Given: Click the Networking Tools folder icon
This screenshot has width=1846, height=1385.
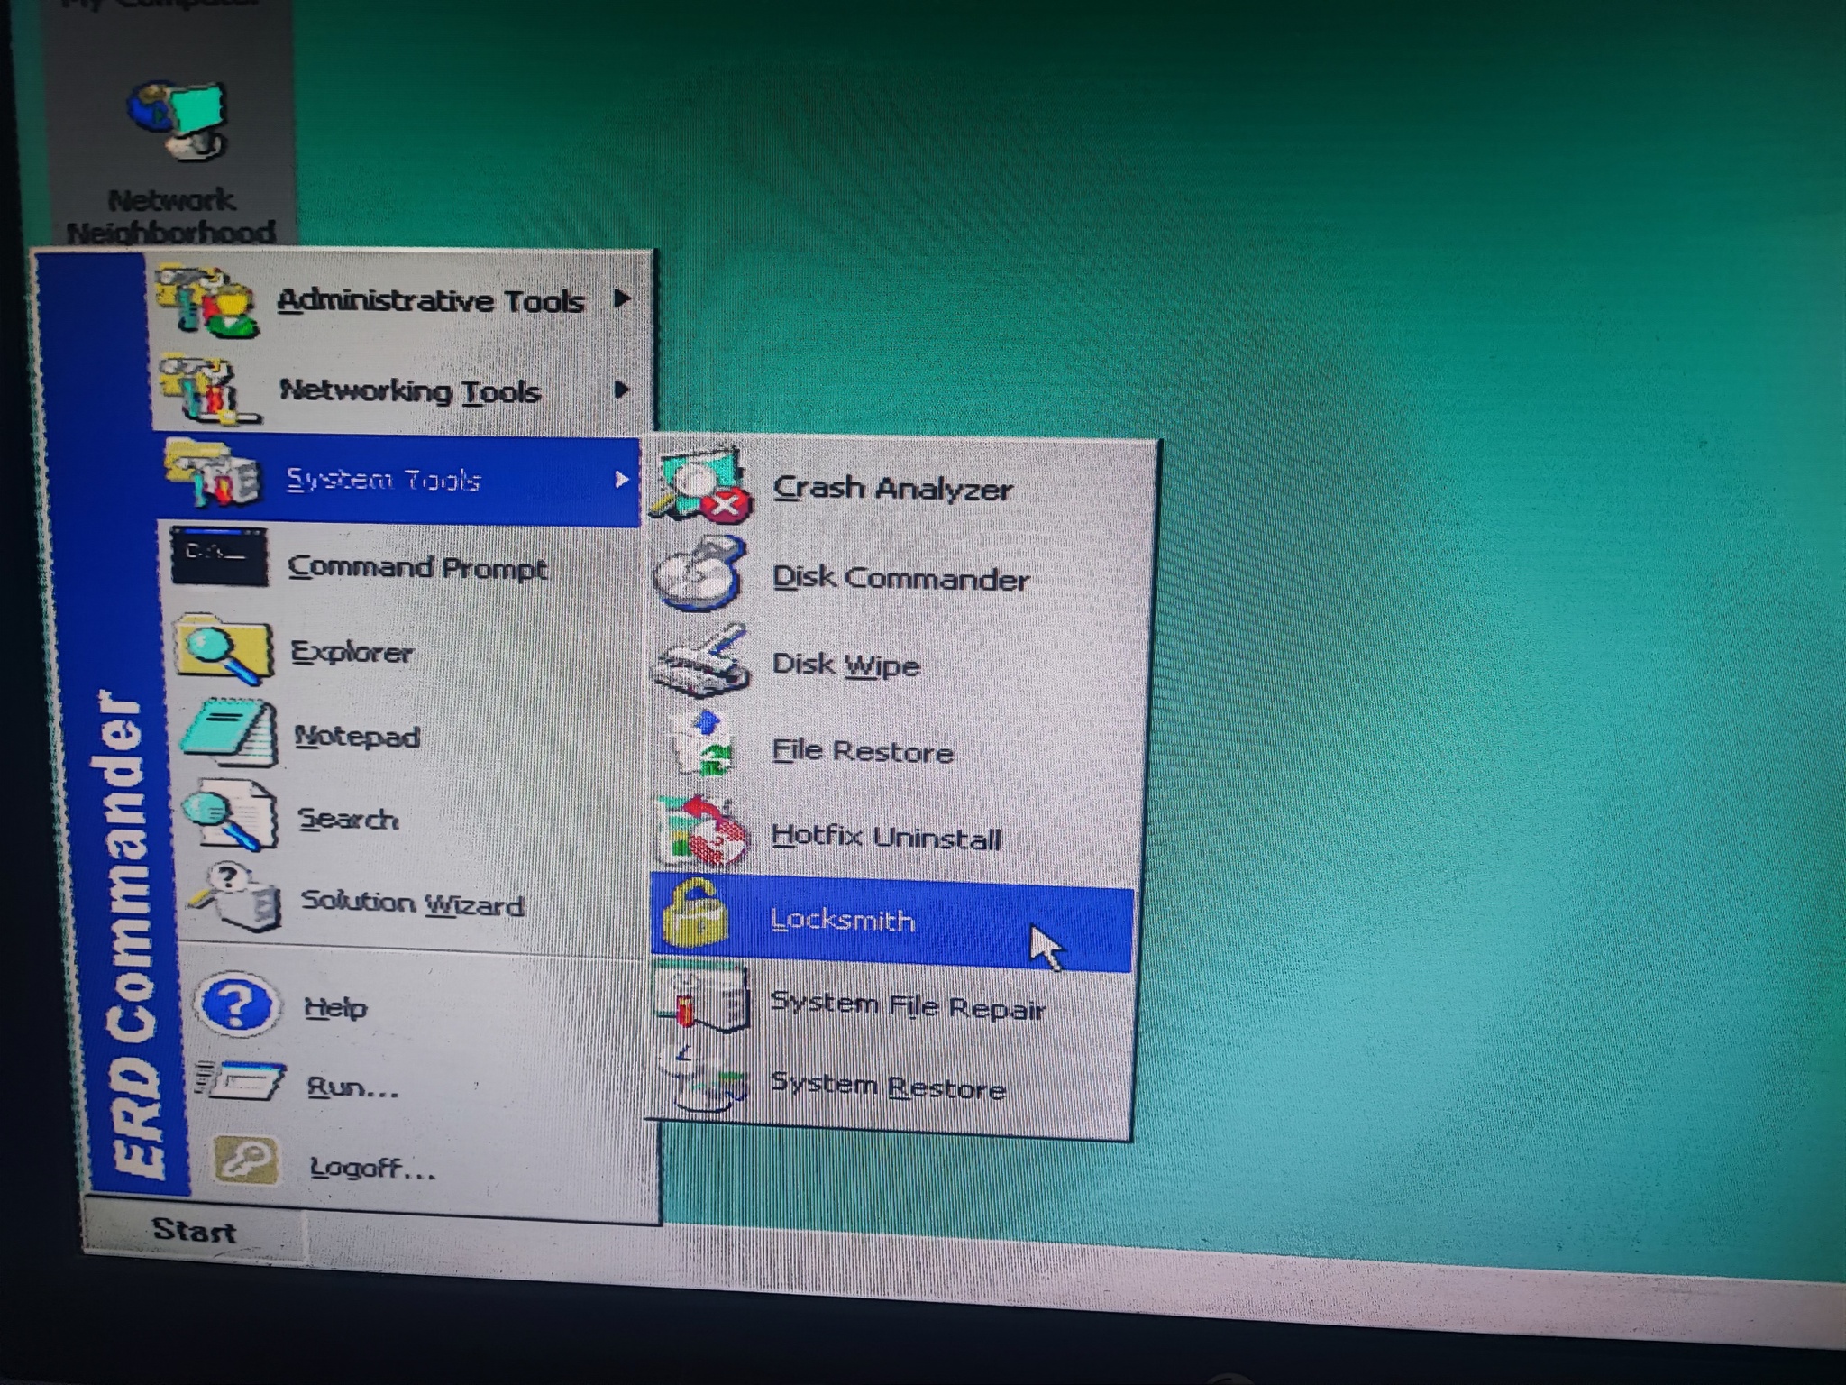Looking at the screenshot, I should 209,389.
